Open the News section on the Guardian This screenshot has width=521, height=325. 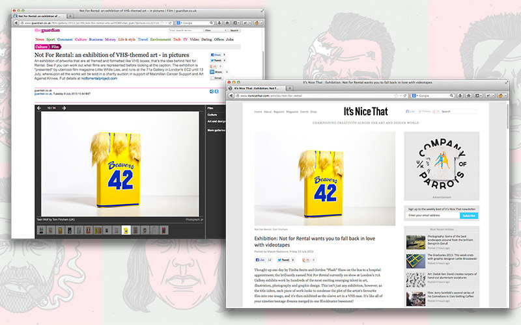40,39
